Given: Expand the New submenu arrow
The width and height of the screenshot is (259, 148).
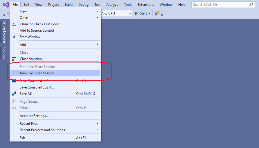Looking at the screenshot, I should click(x=97, y=11).
